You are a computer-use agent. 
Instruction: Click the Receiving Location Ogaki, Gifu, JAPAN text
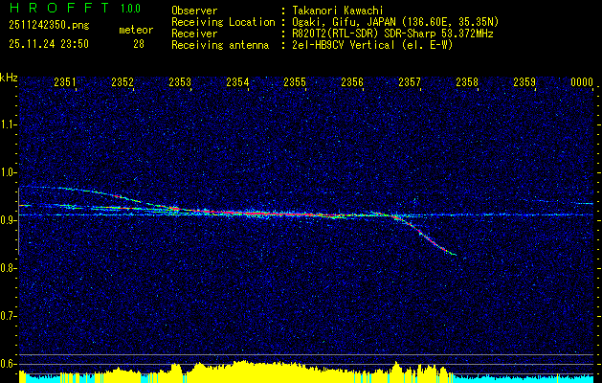393,22
